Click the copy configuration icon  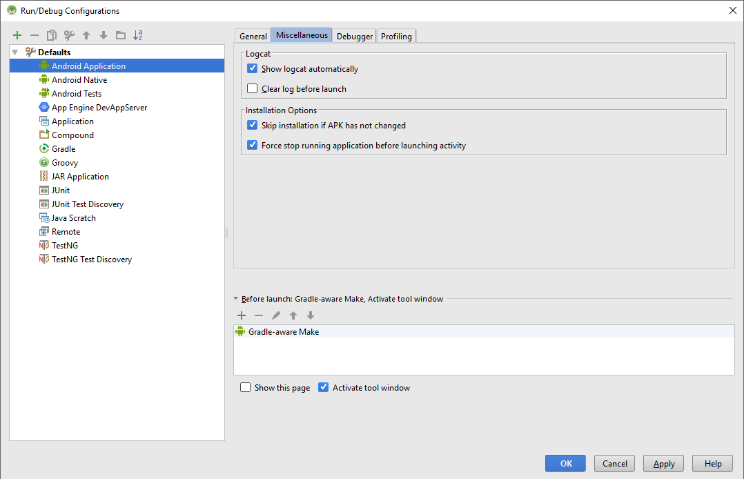click(52, 35)
